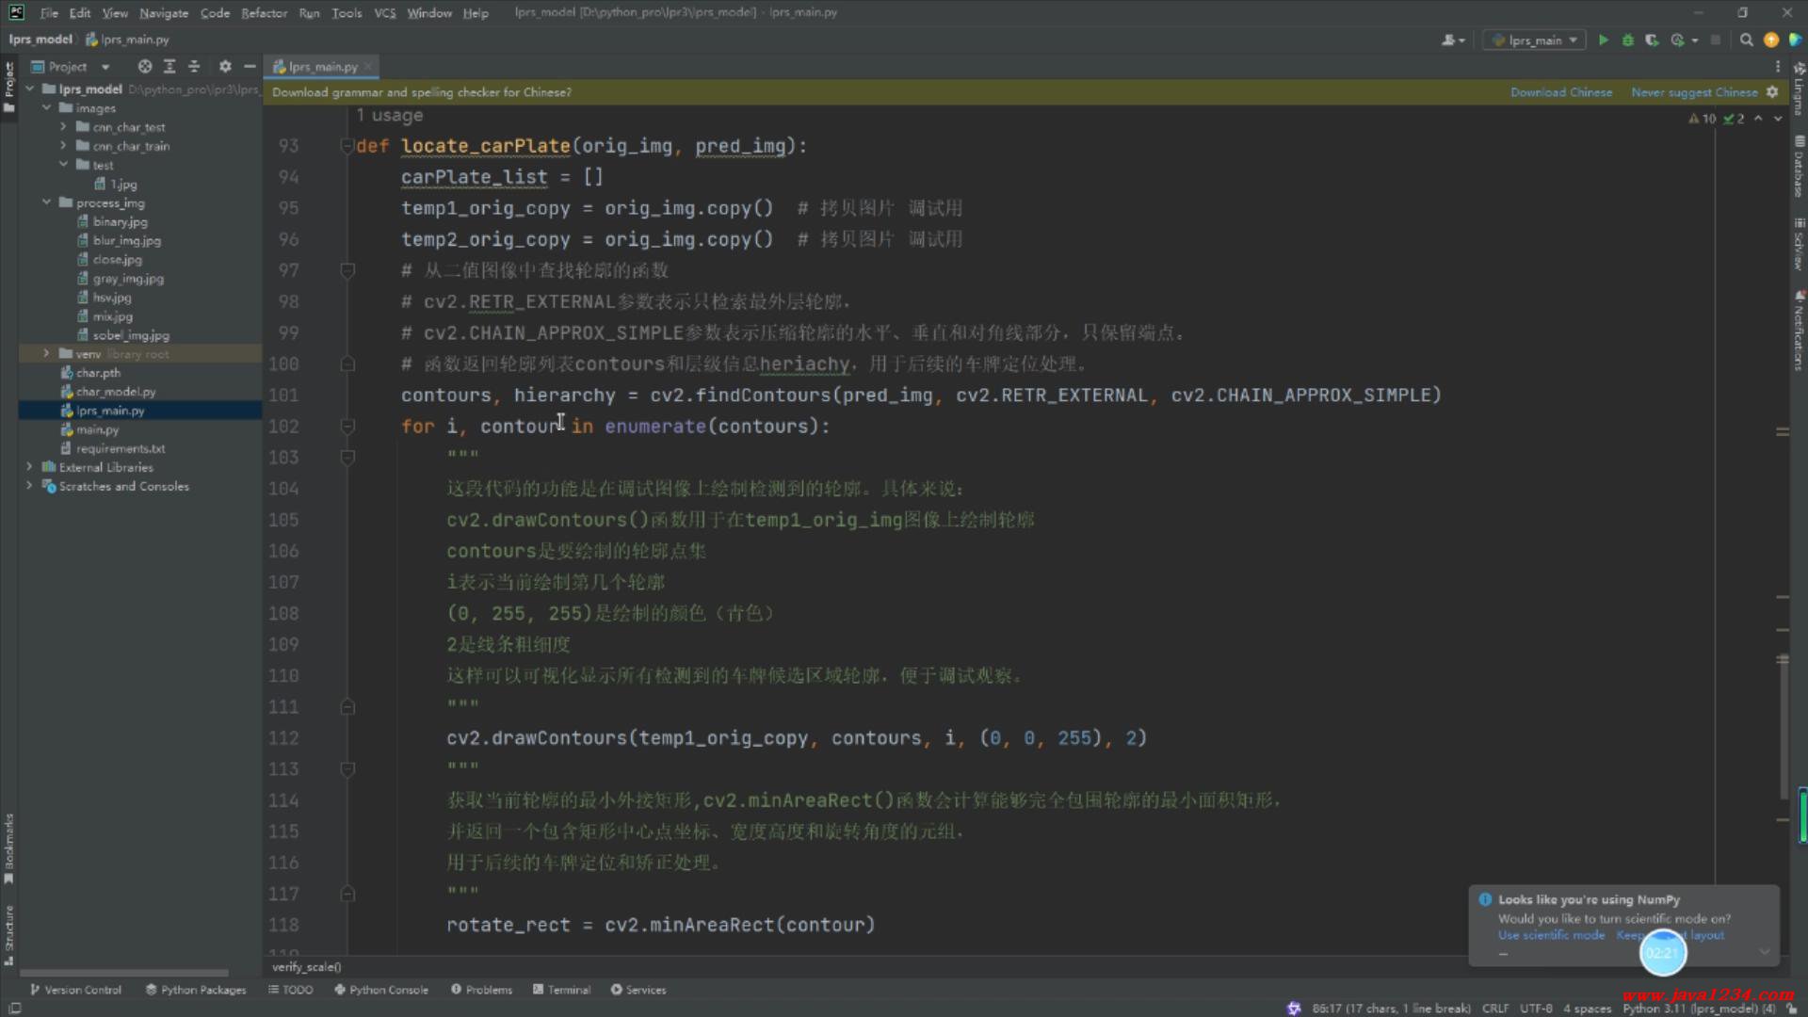Open Search Everywhere magnifier icon
This screenshot has width=1808, height=1017.
[x=1746, y=40]
